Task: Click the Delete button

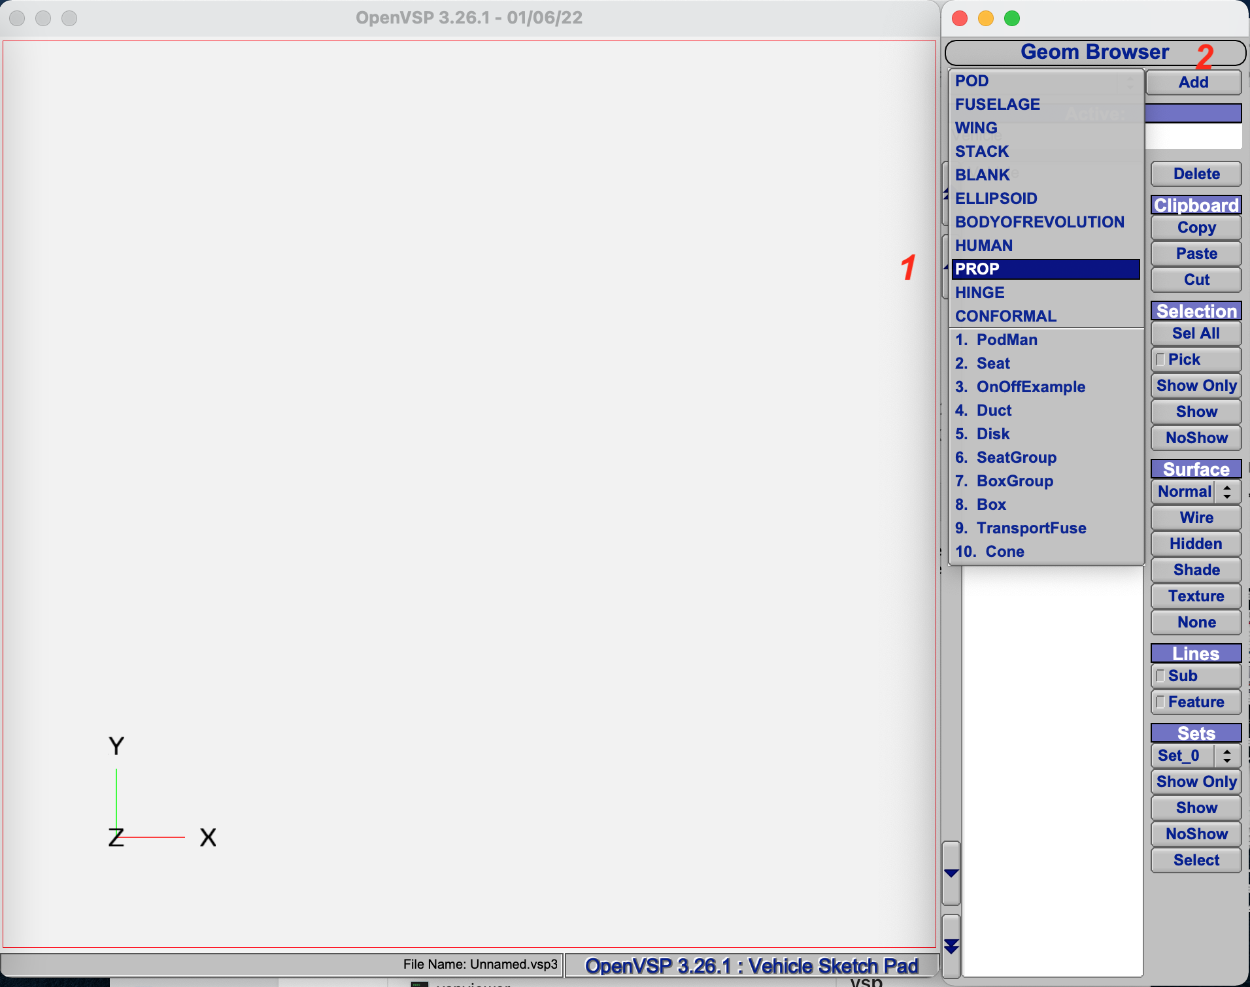Action: click(1196, 174)
